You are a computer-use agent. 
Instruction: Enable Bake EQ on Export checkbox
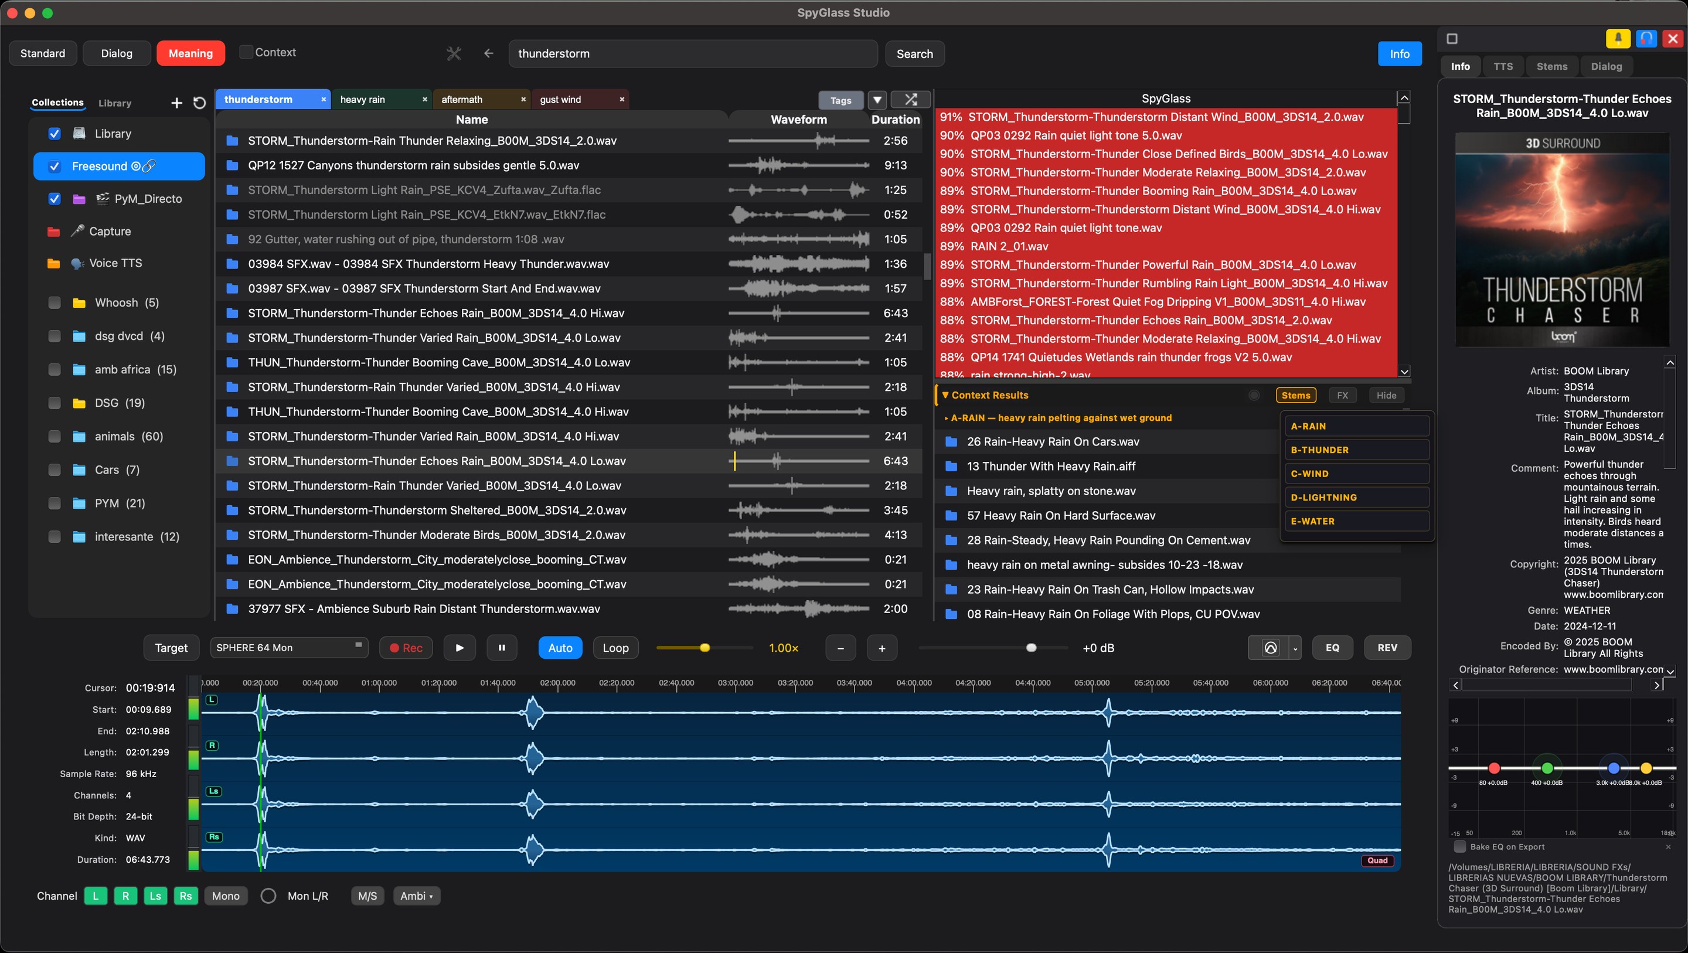[x=1460, y=847]
